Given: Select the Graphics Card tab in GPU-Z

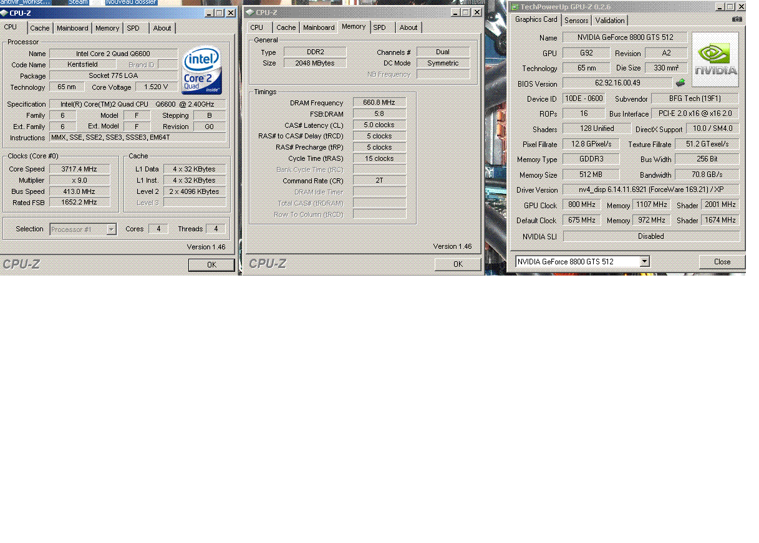Looking at the screenshot, I should tap(536, 19).
